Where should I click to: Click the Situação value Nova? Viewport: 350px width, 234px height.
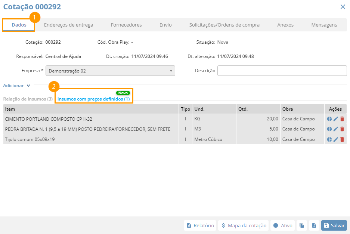[223, 42]
